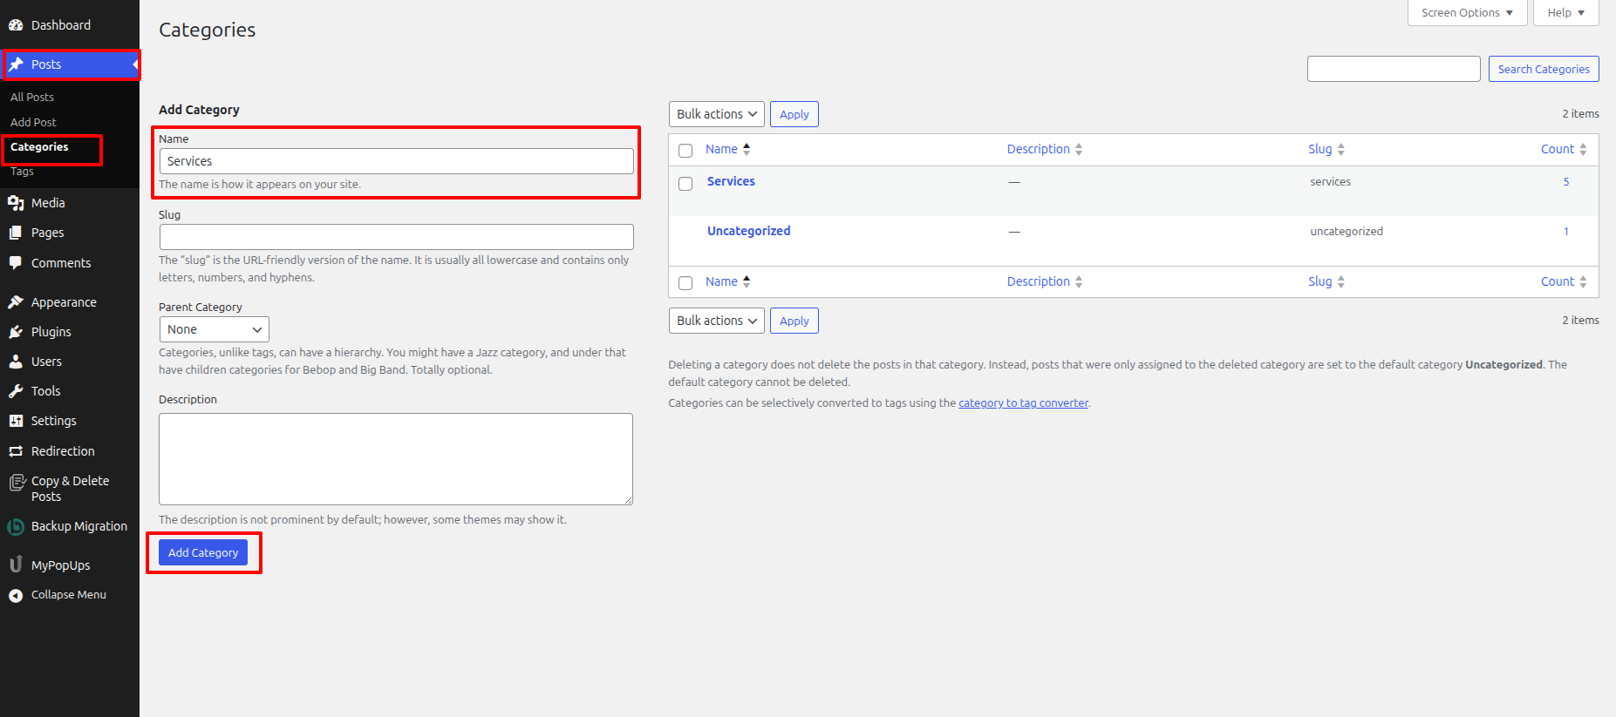Open the Parent Category dropdown
Image resolution: width=1616 pixels, height=717 pixels.
pos(214,329)
